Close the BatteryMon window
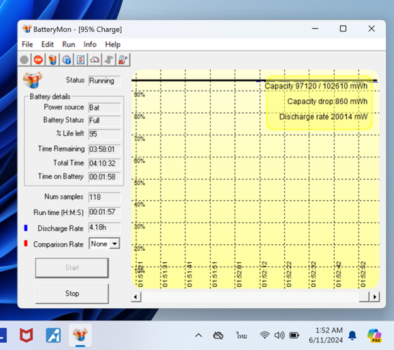 click(371, 28)
